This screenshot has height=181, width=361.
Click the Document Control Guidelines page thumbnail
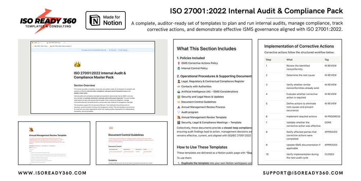point(132,143)
